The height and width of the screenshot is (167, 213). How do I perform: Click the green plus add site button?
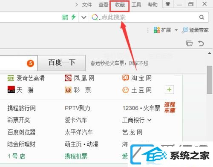coord(169,89)
